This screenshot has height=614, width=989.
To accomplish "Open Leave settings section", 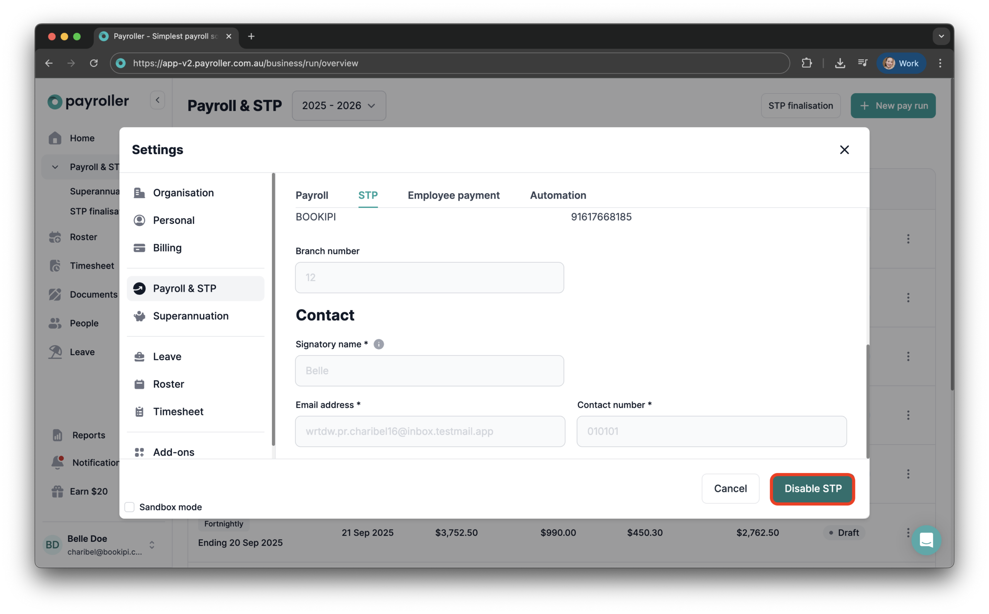I will click(195, 357).
